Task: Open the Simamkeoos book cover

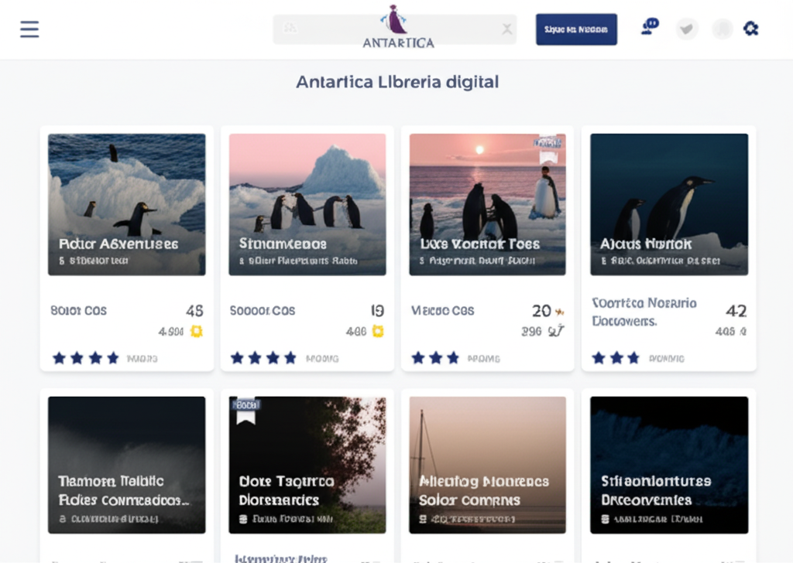Action: pyautogui.click(x=307, y=204)
